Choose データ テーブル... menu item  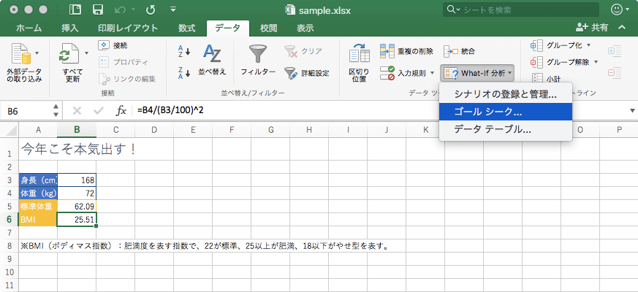pos(506,129)
